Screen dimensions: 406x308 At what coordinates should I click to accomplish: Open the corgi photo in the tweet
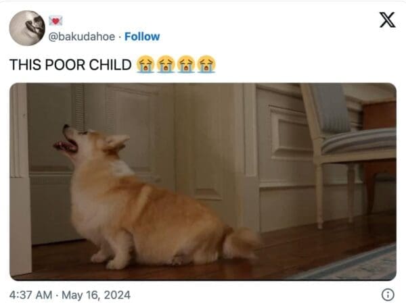[x=203, y=182]
